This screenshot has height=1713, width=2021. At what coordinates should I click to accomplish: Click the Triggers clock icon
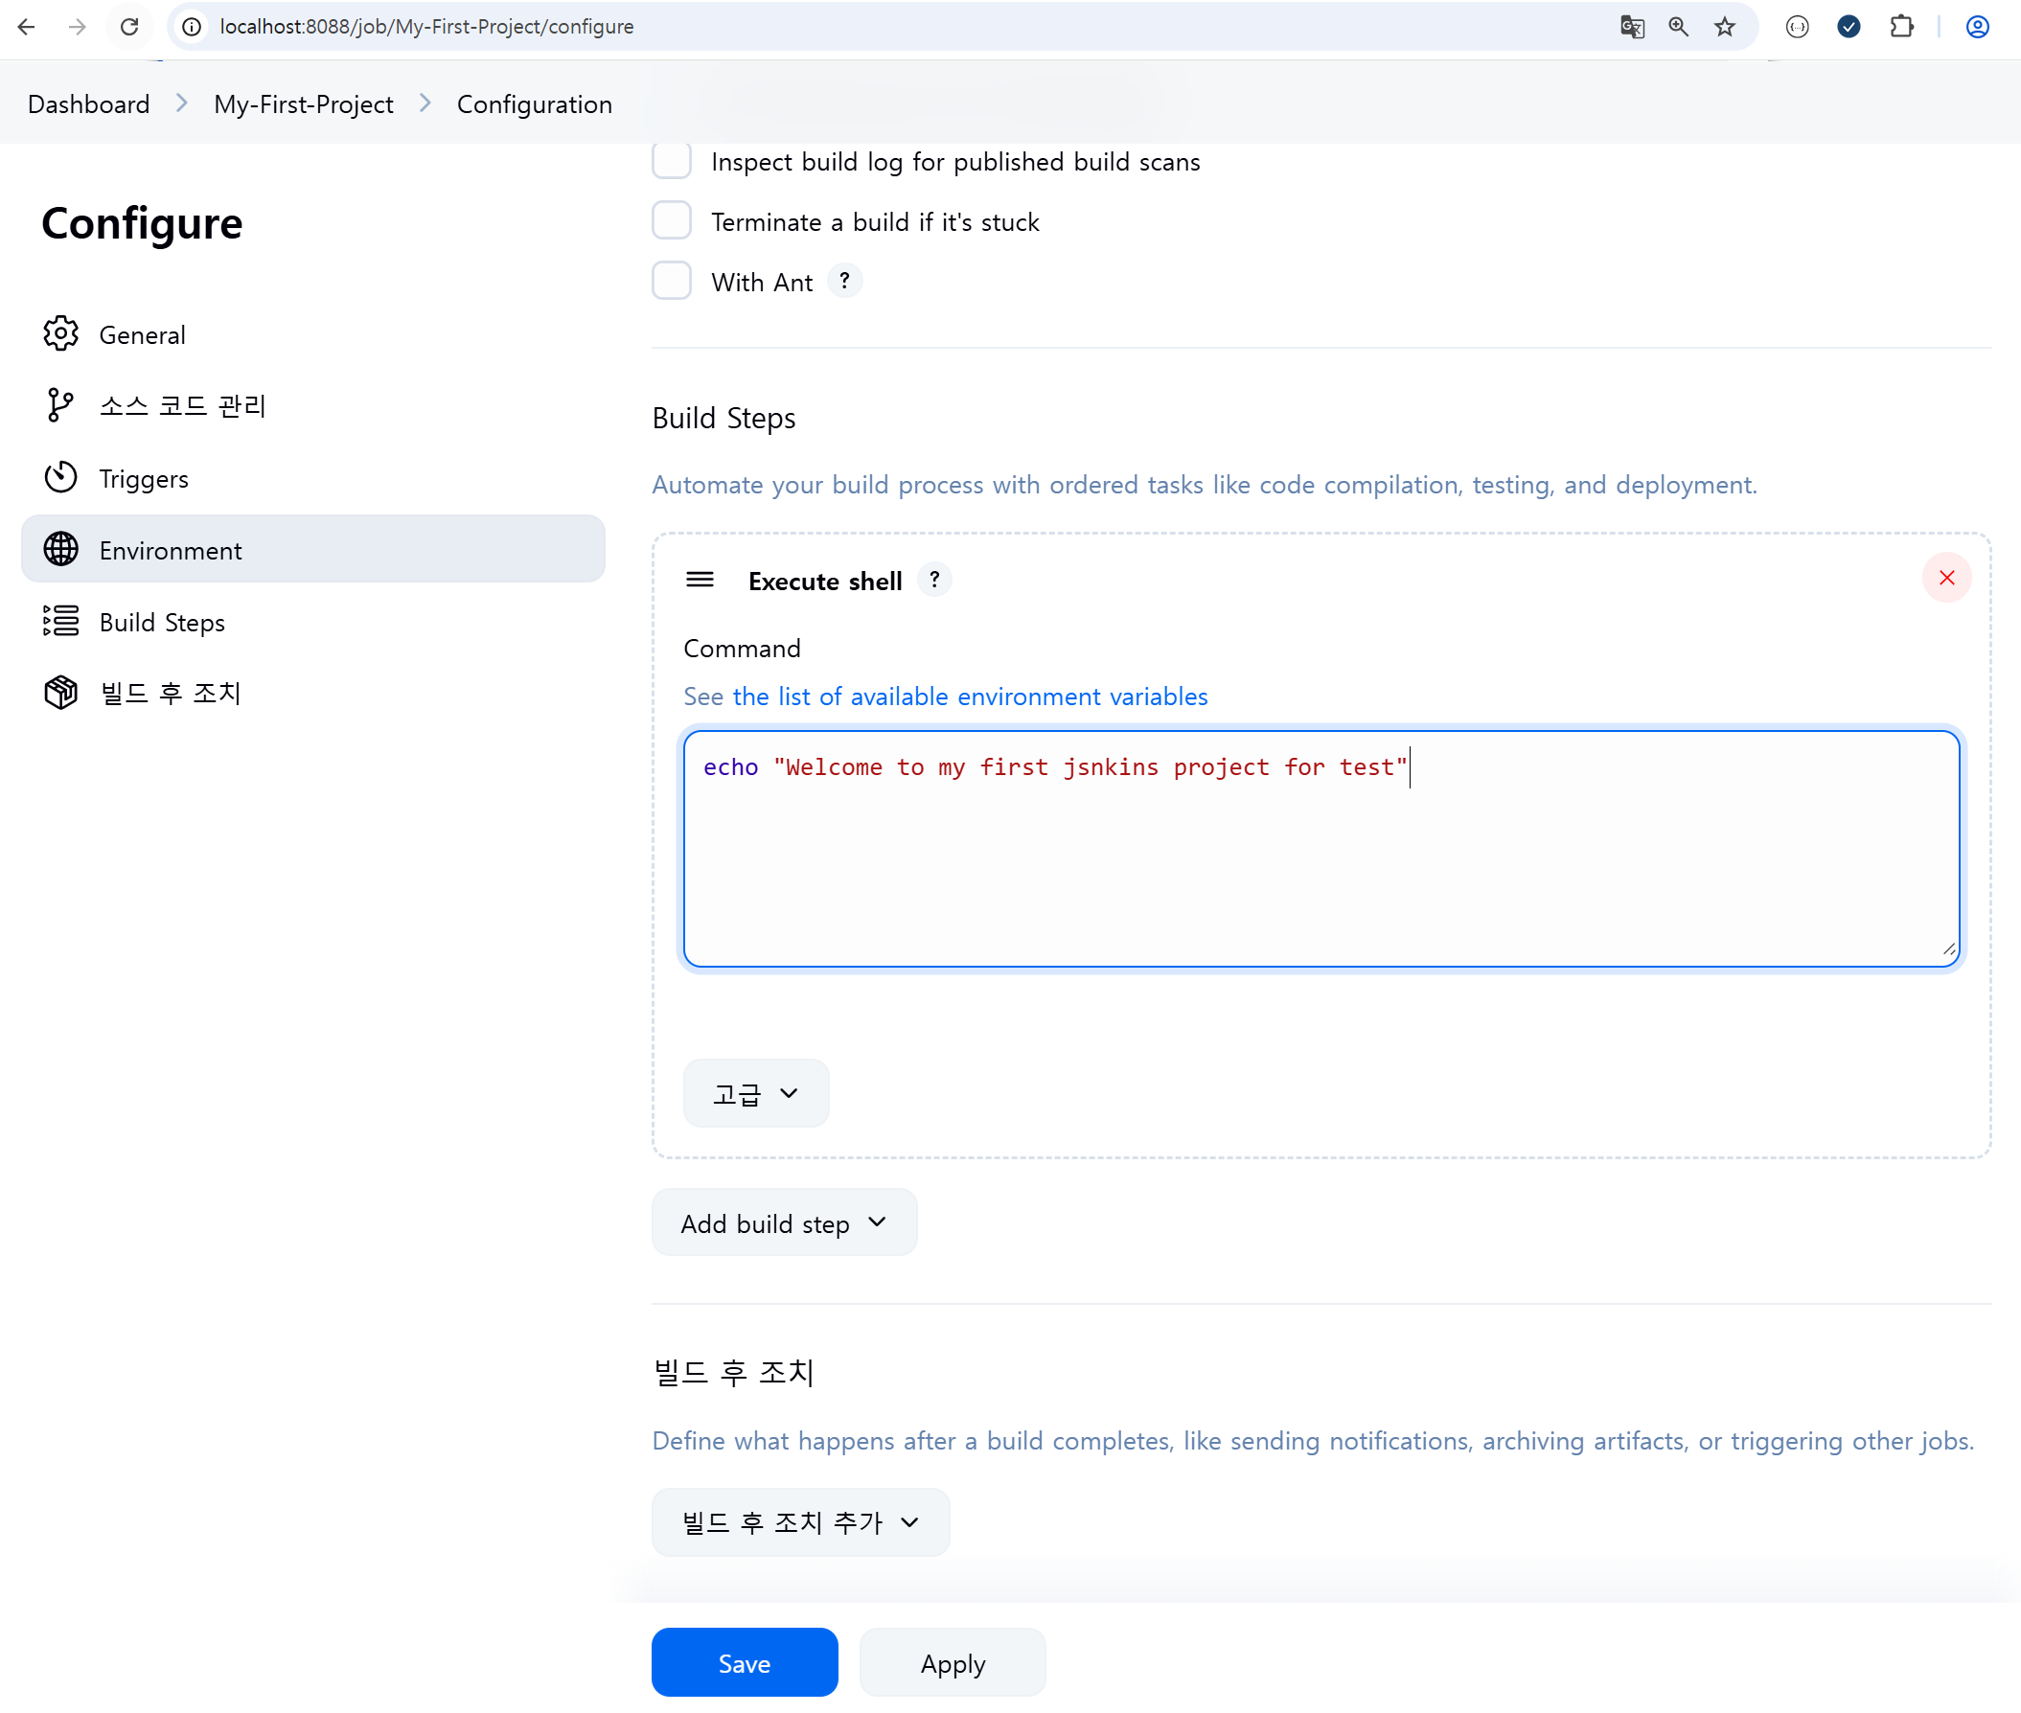[x=60, y=478]
